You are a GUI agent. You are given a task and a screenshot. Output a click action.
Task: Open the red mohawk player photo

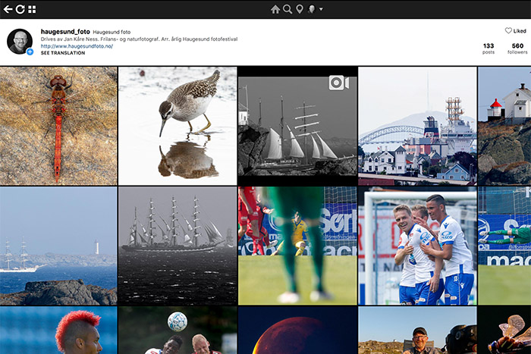coord(58,331)
